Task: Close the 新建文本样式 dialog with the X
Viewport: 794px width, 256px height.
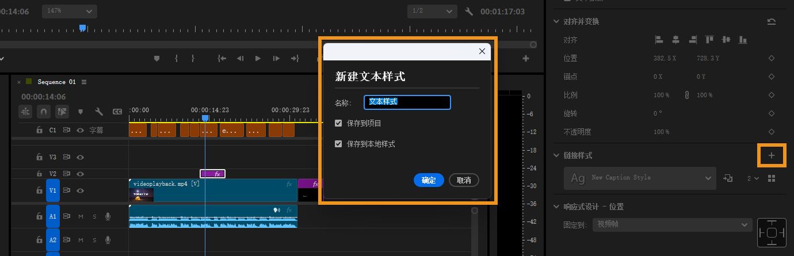Action: click(x=482, y=51)
